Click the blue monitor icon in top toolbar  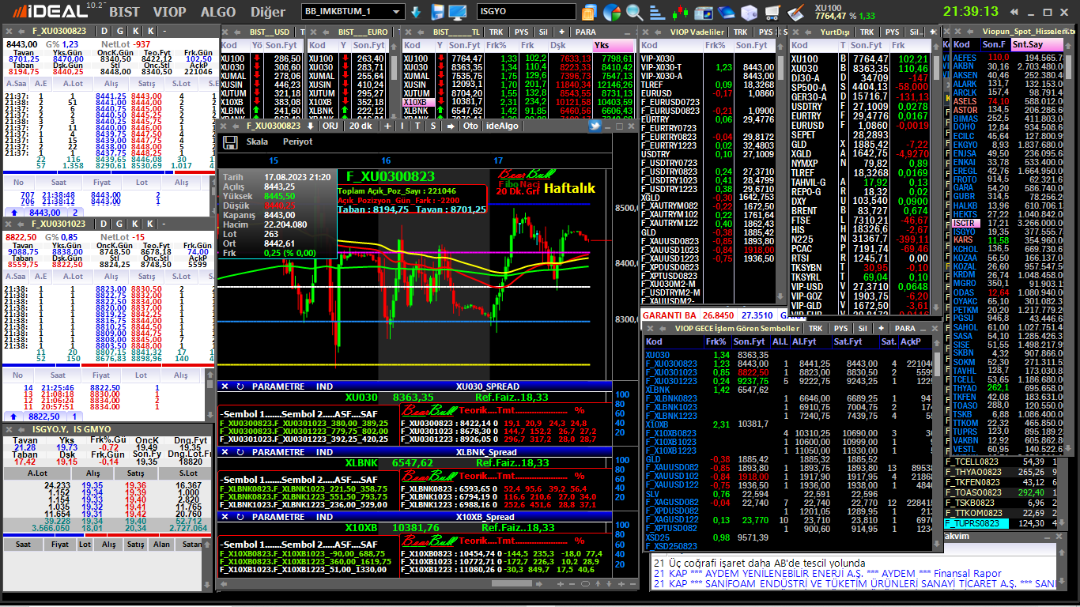pos(458,13)
